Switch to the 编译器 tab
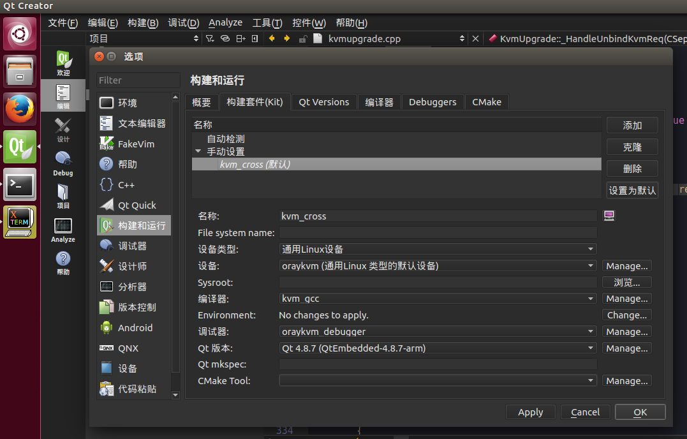 point(379,102)
